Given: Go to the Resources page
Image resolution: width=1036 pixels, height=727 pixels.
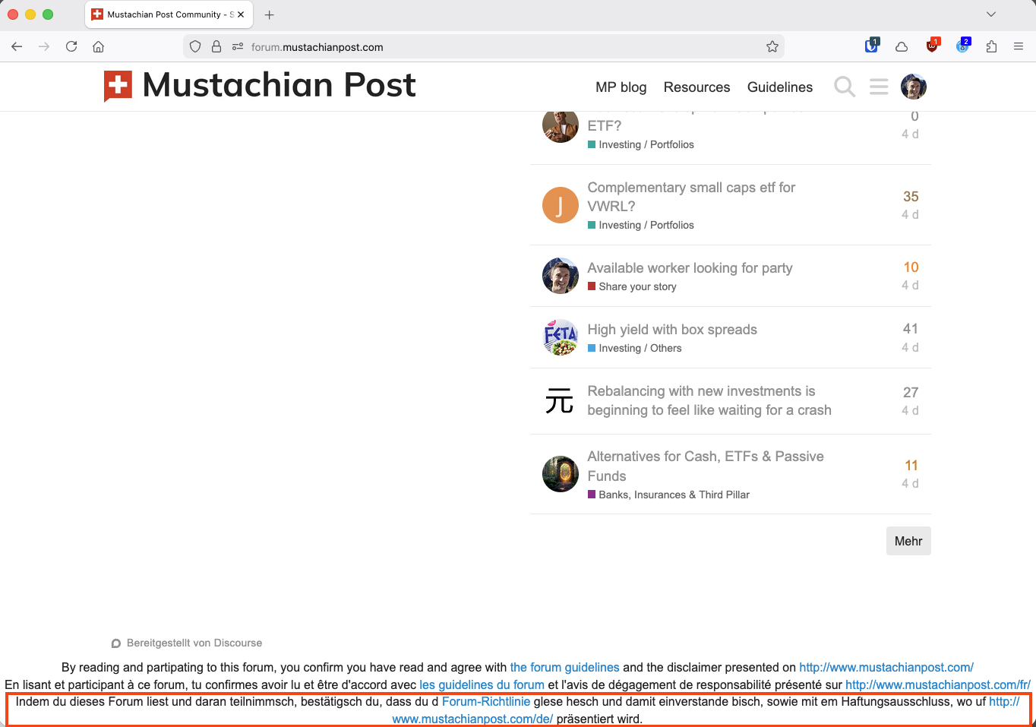Looking at the screenshot, I should [696, 87].
